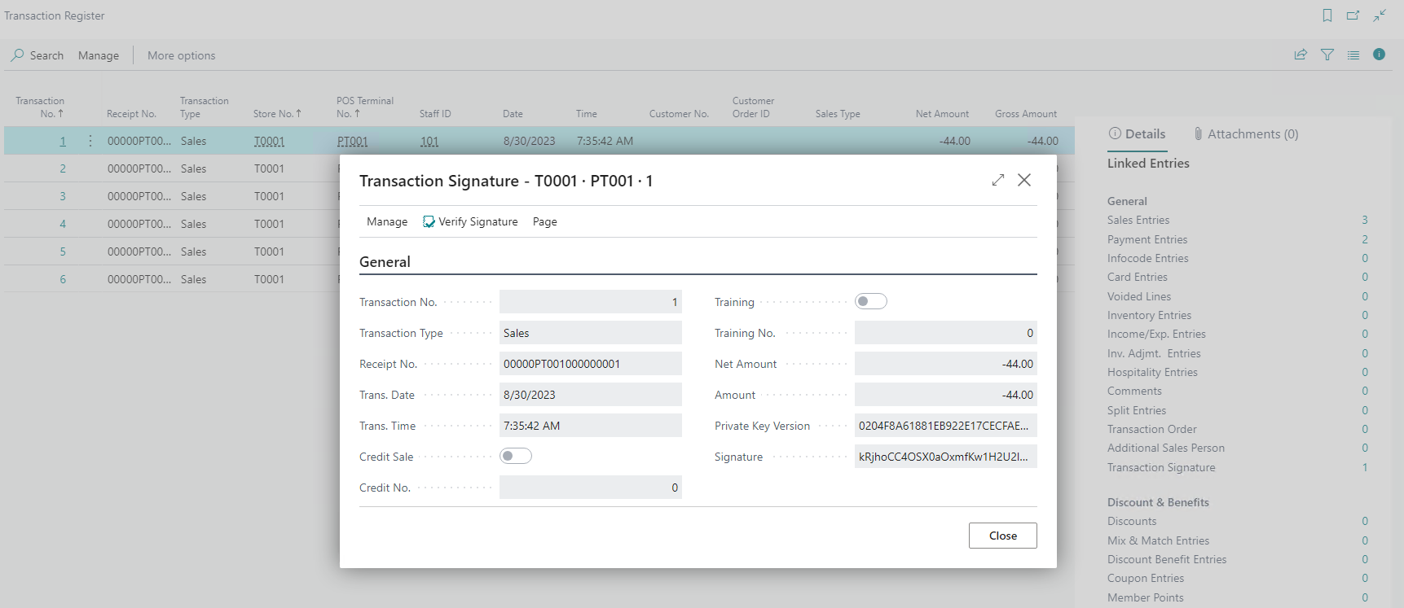Open the filter pane icon
The width and height of the screenshot is (1404, 608).
[x=1327, y=55]
